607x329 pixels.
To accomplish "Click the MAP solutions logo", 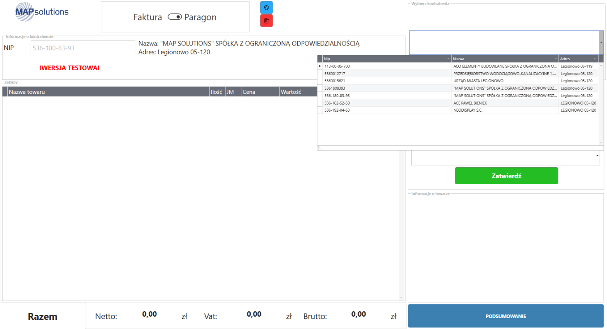I will [42, 12].
